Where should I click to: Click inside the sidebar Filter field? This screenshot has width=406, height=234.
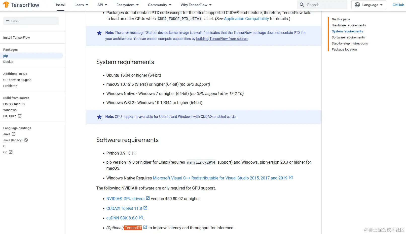pyautogui.click(x=30, y=21)
